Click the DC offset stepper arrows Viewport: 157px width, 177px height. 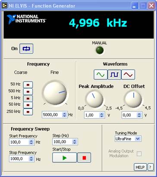139,115
